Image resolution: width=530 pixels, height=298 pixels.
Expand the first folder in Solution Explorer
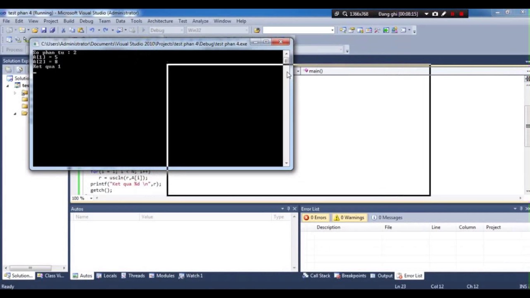tap(15, 93)
